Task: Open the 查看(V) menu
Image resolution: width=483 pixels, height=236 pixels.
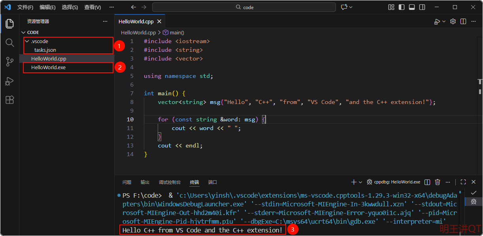Action: pos(92,7)
